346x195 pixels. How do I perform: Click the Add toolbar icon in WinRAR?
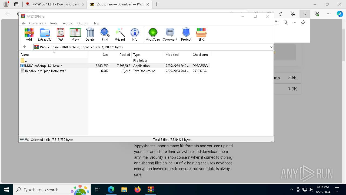point(29,34)
